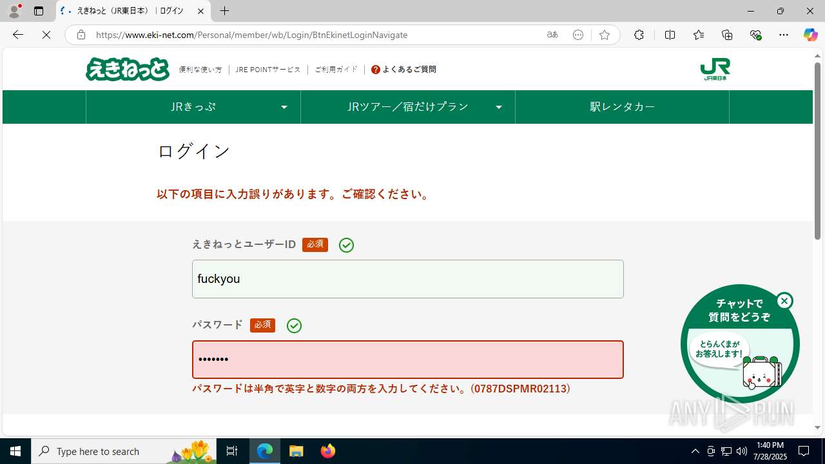Open Browser essentials
Screen dimensions: 825x464
click(755, 35)
